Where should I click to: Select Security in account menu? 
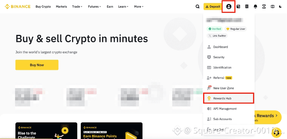coord(229,57)
